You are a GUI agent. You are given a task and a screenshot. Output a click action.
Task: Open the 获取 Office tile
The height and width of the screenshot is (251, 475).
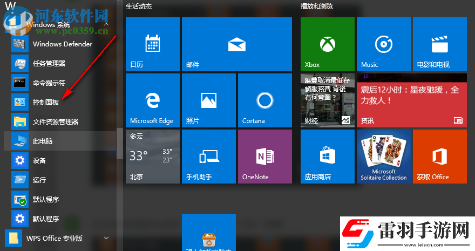[440, 157]
